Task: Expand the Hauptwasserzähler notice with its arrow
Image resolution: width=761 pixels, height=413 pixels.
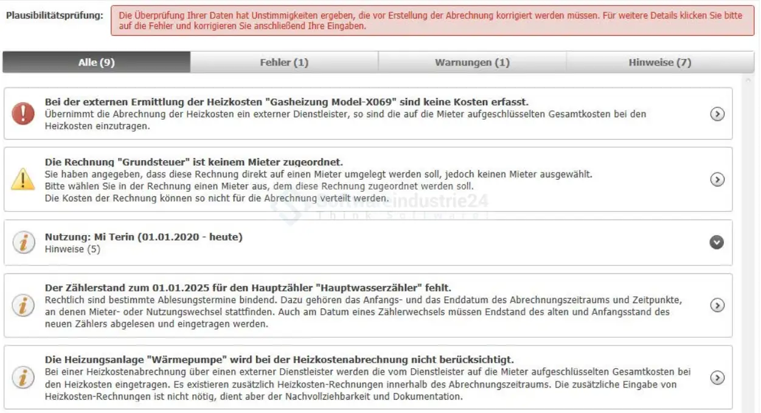Action: (717, 305)
